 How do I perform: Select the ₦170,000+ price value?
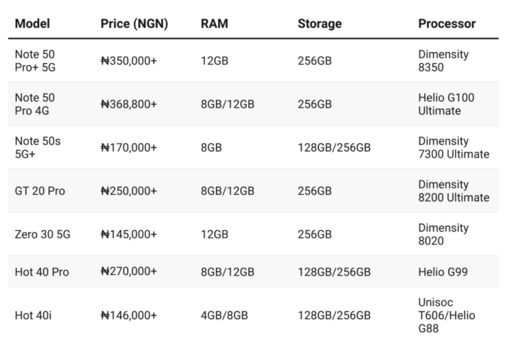coord(129,147)
